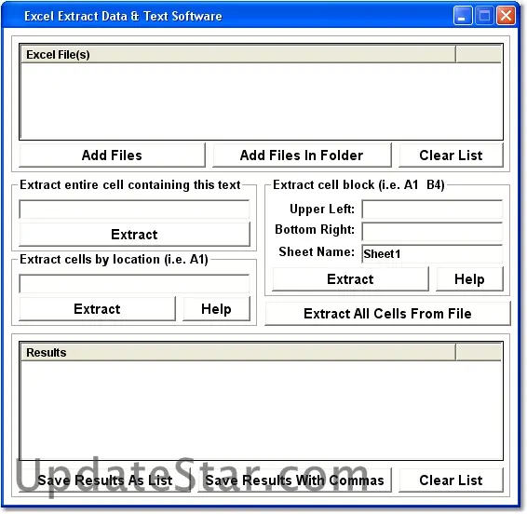Focus the Bottom Right cell field
Screen dimensions: 527x514
[432, 231]
